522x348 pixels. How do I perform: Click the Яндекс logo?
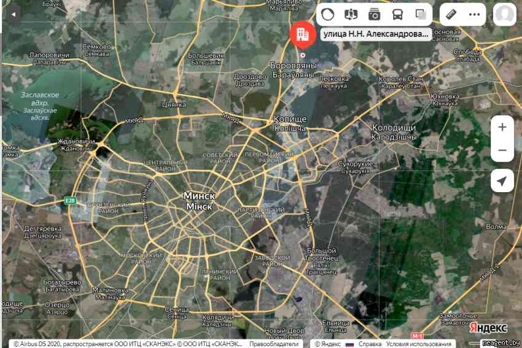pyautogui.click(x=489, y=328)
